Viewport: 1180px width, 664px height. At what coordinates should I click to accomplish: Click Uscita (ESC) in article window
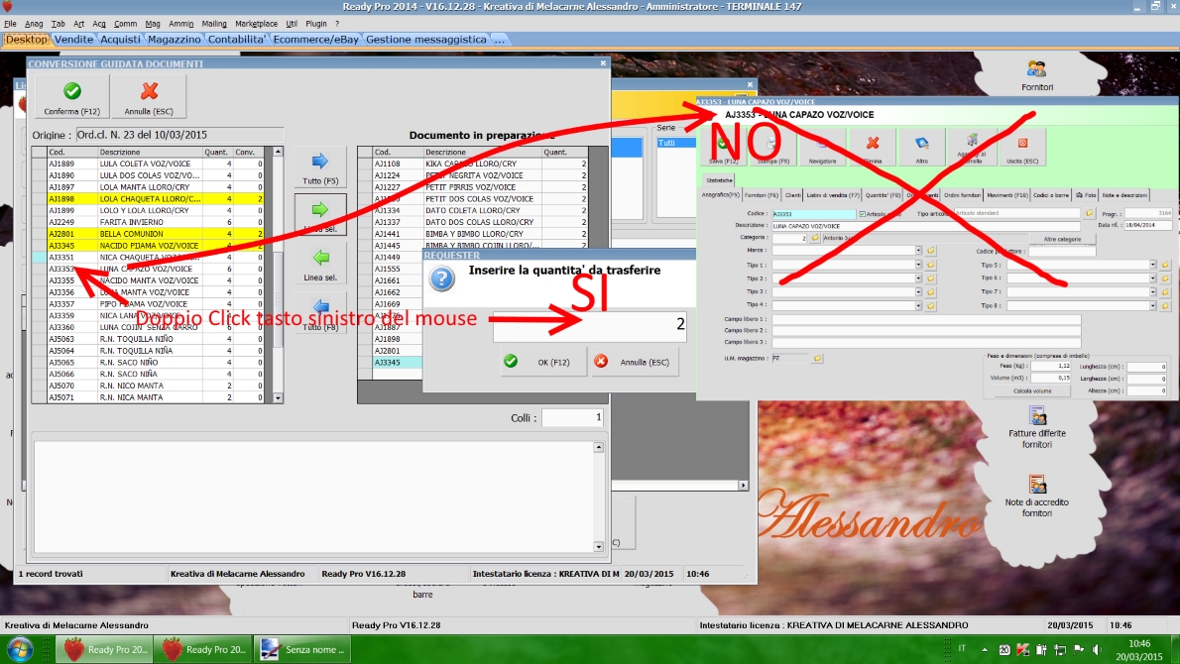point(1022,148)
